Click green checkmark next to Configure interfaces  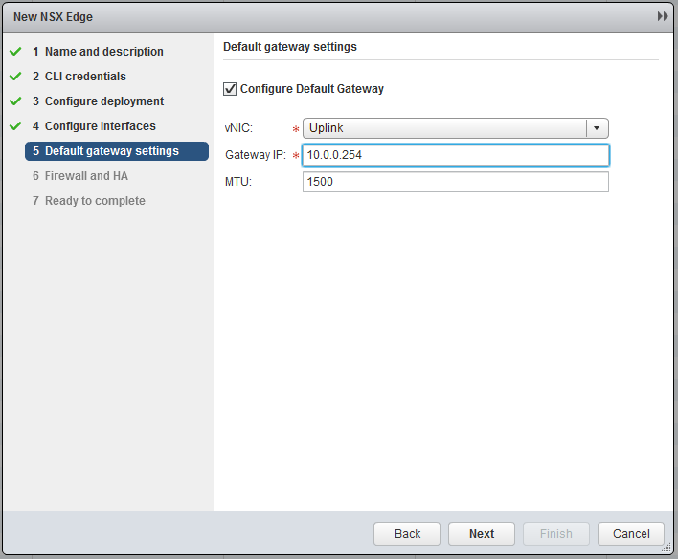(x=15, y=126)
